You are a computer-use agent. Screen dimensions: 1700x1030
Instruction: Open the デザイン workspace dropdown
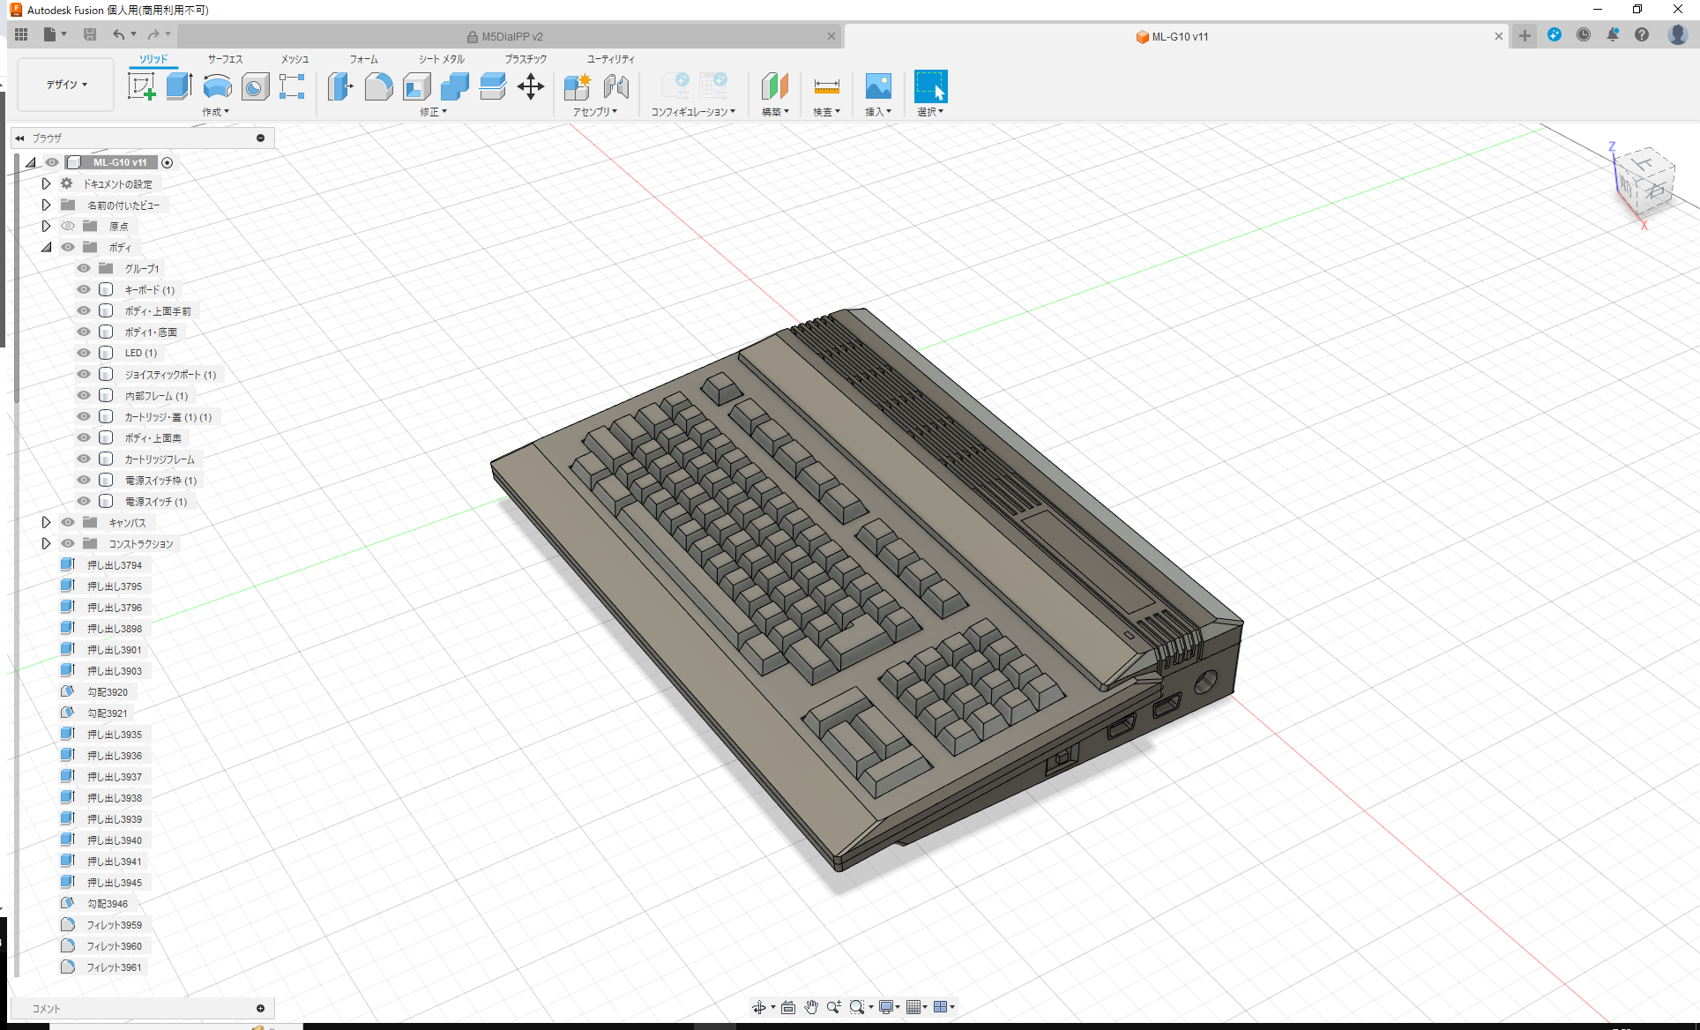pos(64,84)
